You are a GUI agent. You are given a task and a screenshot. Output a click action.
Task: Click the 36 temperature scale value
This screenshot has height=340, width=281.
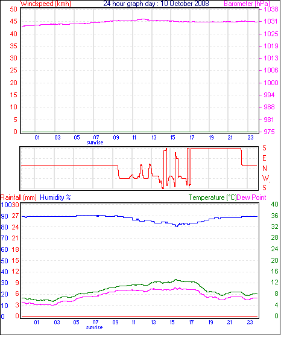tap(274, 216)
